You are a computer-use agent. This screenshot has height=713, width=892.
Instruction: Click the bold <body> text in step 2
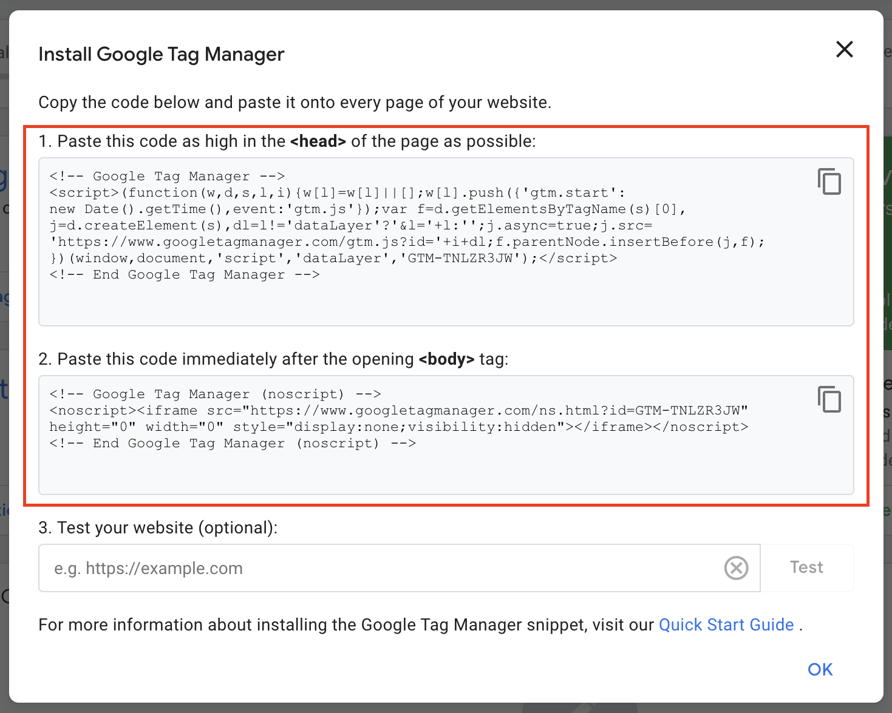446,359
